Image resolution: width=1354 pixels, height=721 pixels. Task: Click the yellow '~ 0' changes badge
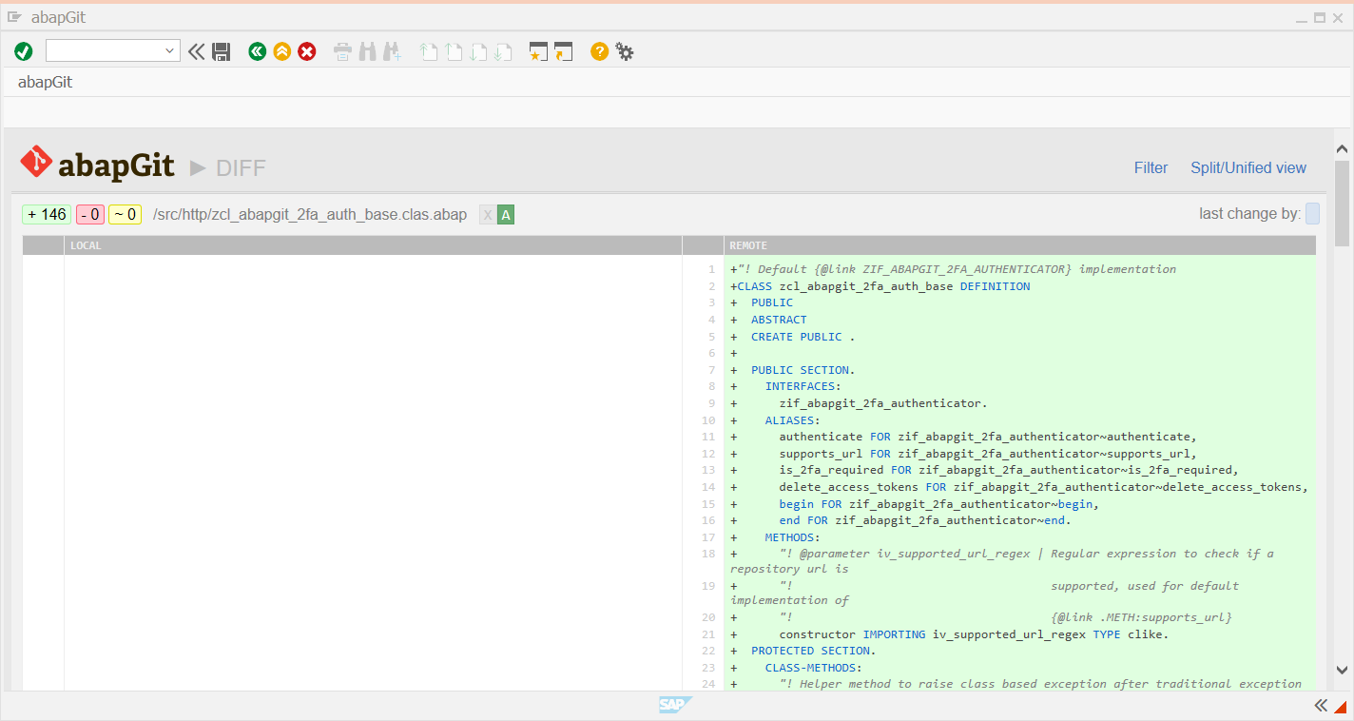(x=125, y=215)
